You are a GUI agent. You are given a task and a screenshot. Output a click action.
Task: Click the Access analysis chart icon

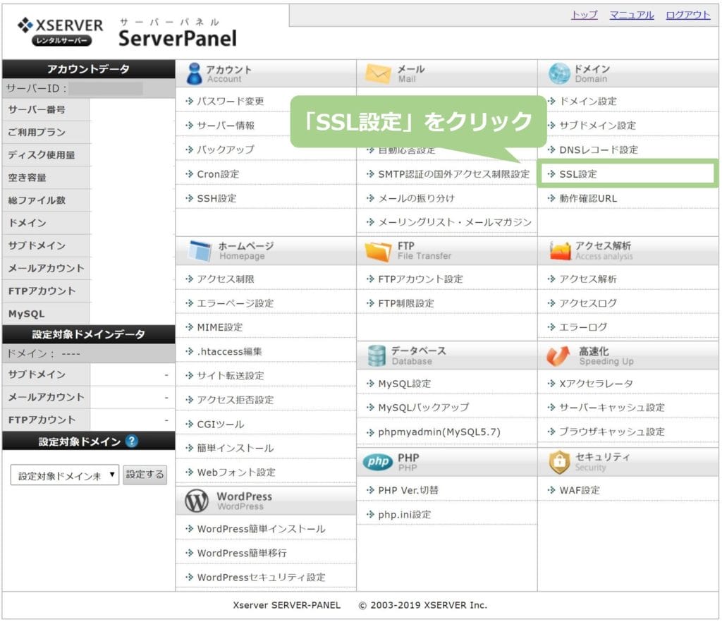[560, 250]
